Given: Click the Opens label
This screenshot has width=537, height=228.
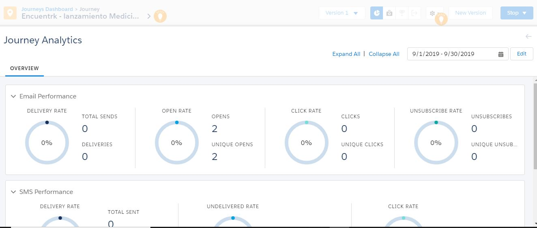Looking at the screenshot, I should click(221, 117).
